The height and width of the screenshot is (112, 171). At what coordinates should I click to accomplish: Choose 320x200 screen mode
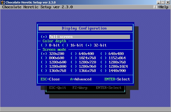[x=53, y=54]
